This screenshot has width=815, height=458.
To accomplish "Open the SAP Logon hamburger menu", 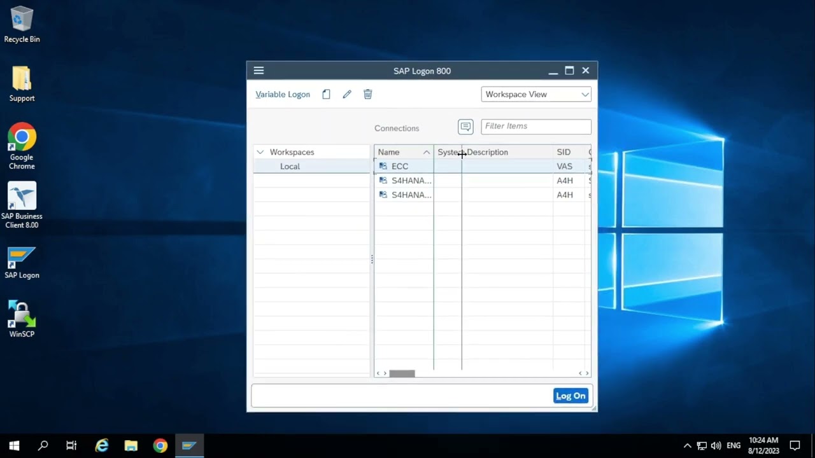I will tap(259, 71).
